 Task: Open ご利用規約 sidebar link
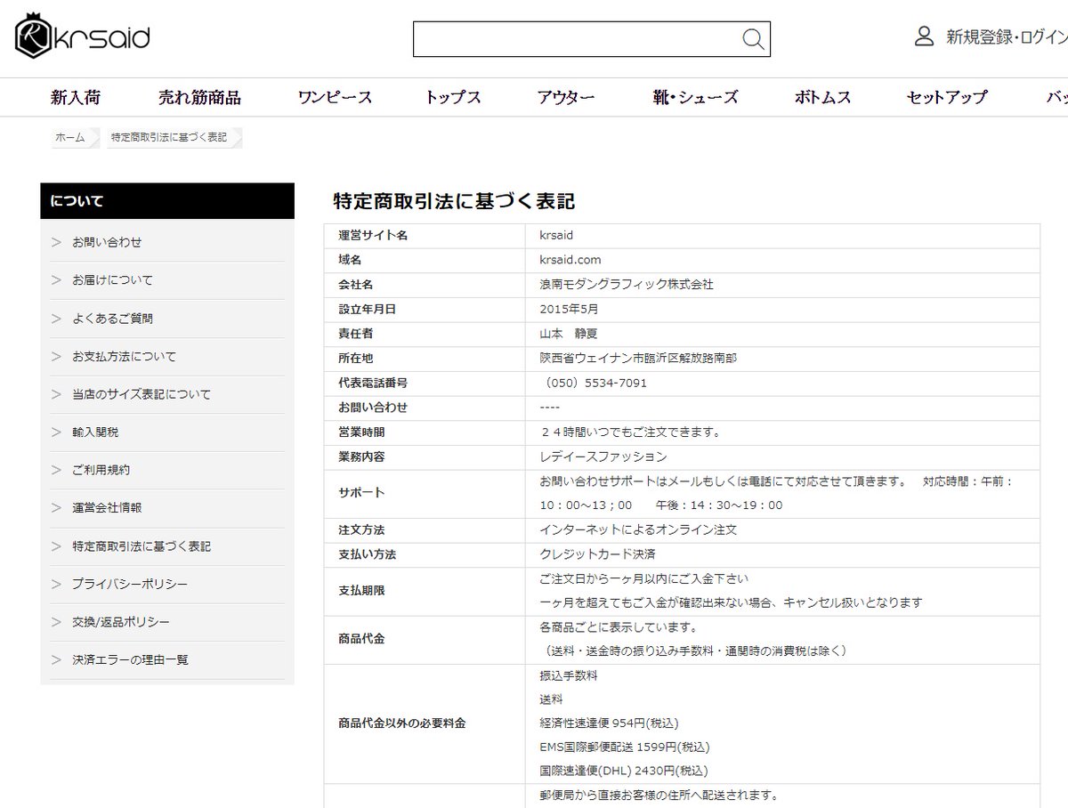tap(101, 470)
